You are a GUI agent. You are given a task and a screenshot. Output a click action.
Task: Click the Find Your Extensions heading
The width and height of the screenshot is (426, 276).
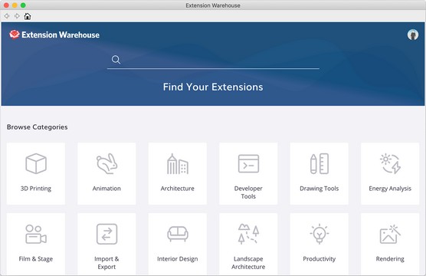click(213, 87)
